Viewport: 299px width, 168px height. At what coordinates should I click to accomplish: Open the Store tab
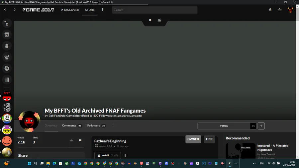(90, 10)
